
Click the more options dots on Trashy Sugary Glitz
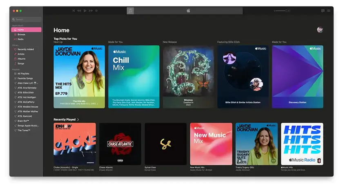point(273,160)
